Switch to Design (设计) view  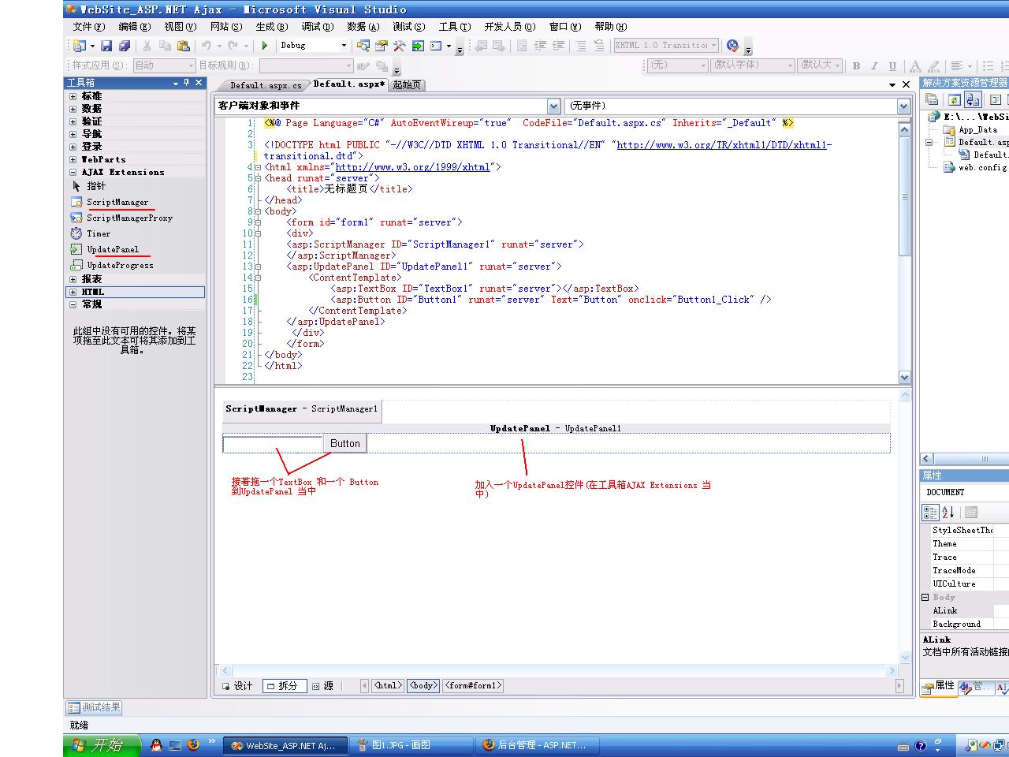coord(236,686)
